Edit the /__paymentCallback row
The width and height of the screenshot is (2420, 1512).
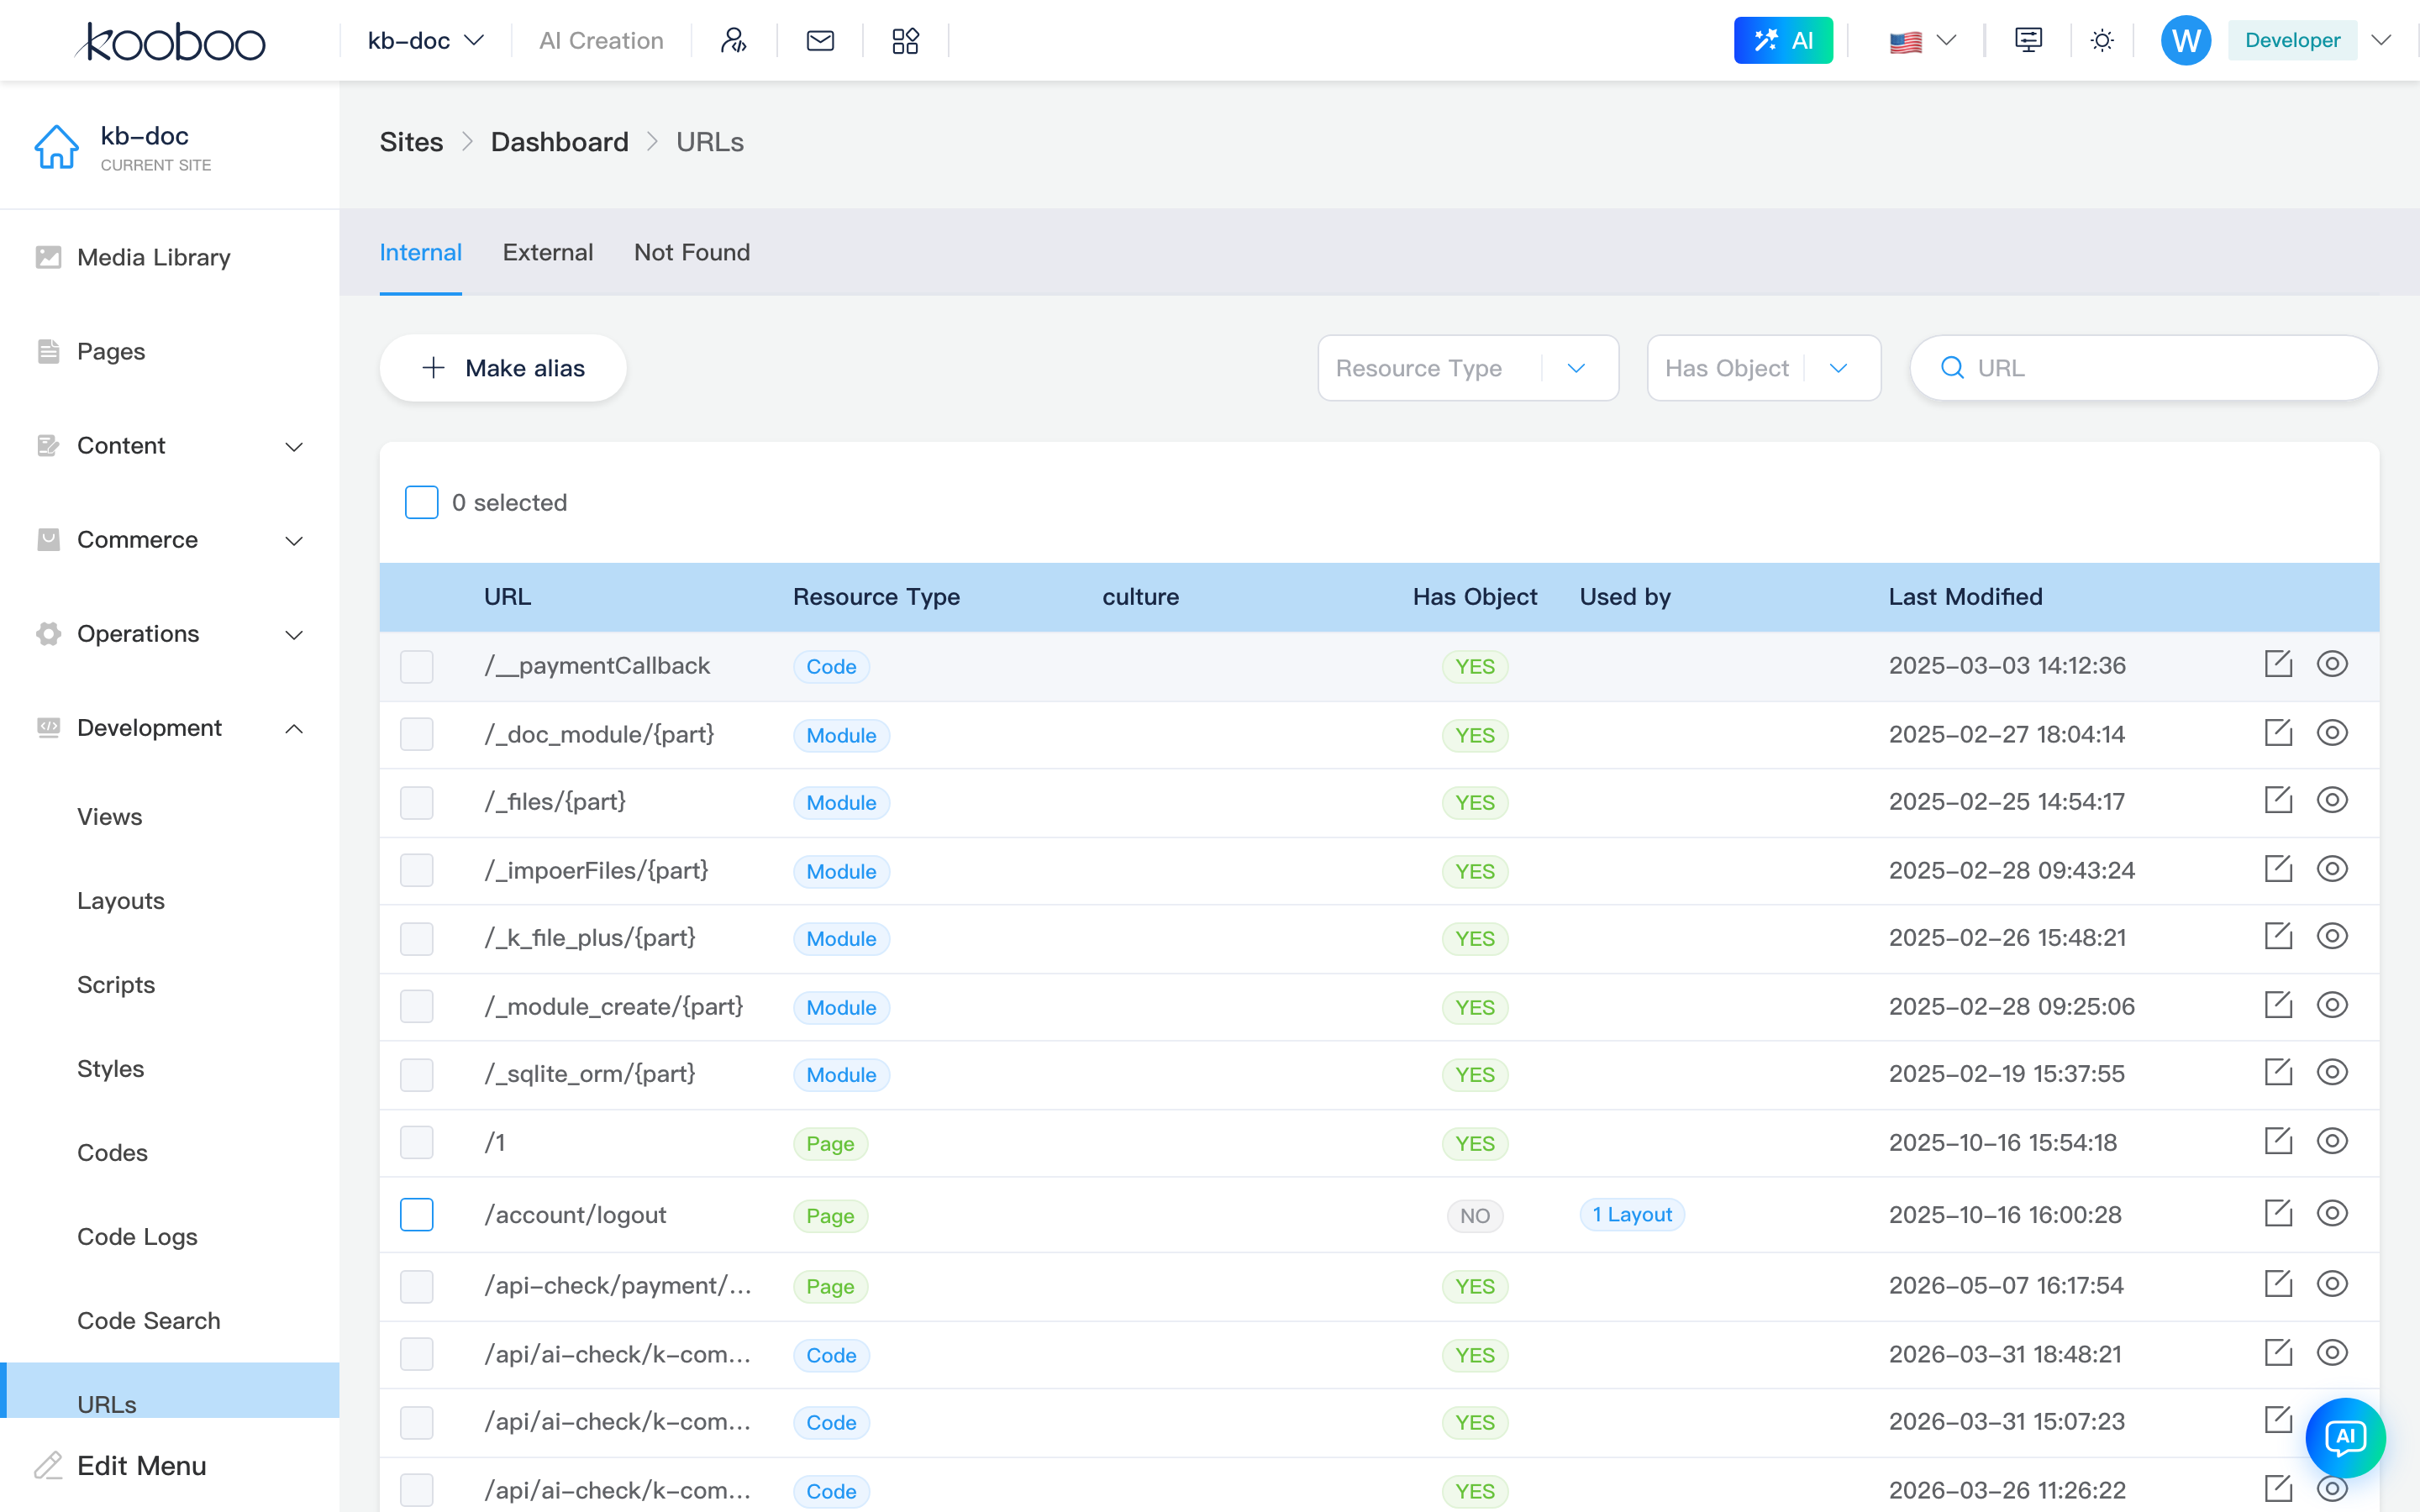(x=2277, y=664)
